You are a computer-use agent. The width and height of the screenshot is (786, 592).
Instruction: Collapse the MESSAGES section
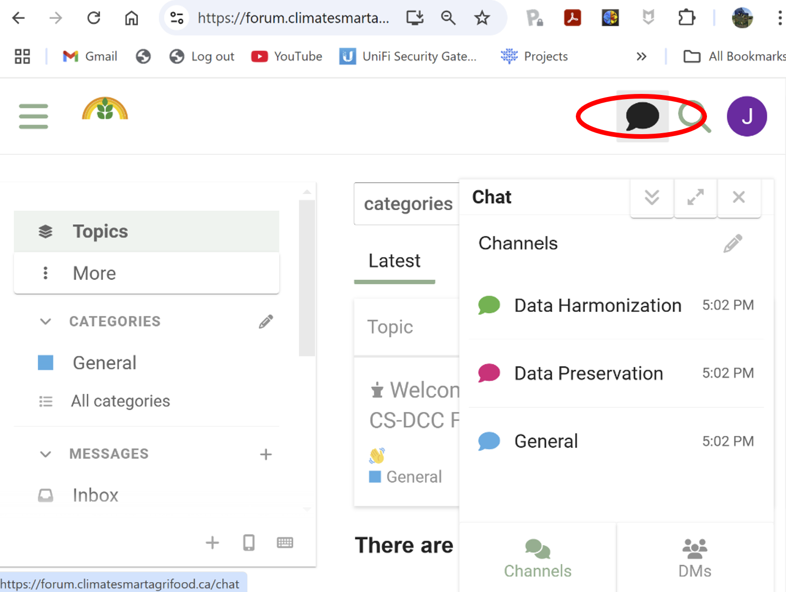tap(45, 454)
